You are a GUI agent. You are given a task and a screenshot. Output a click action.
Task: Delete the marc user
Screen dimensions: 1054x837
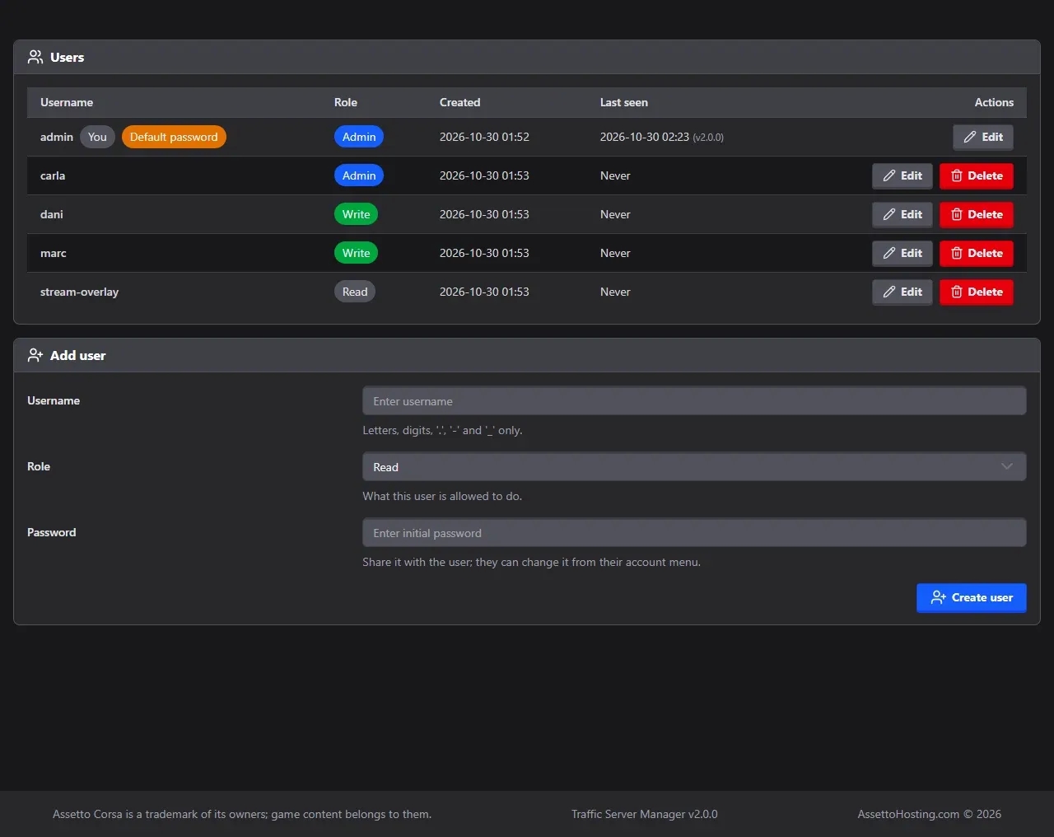tap(977, 253)
